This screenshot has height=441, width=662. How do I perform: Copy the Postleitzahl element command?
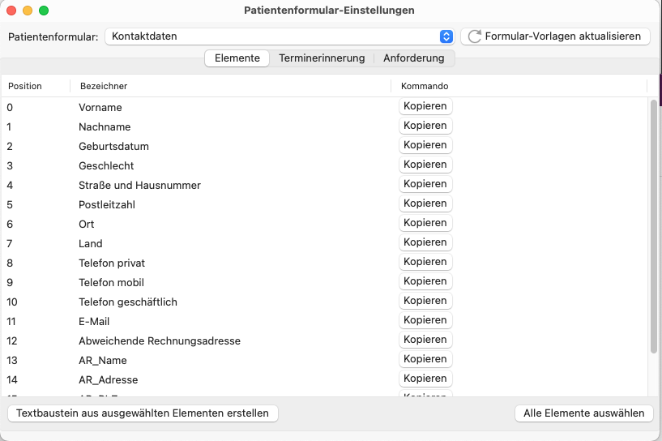(x=425, y=203)
